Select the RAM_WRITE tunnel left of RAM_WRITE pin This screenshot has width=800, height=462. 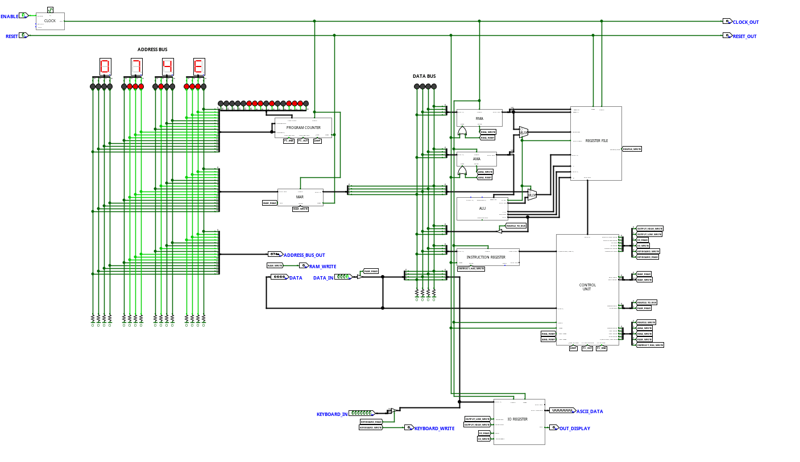point(275,265)
